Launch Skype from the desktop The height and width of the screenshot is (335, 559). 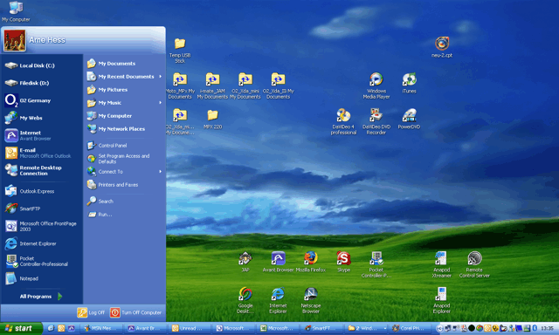tap(343, 262)
